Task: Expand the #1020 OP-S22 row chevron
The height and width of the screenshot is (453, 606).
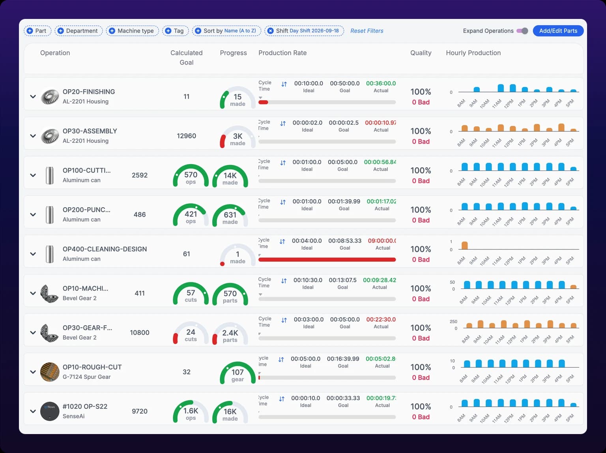Action: pyautogui.click(x=33, y=411)
